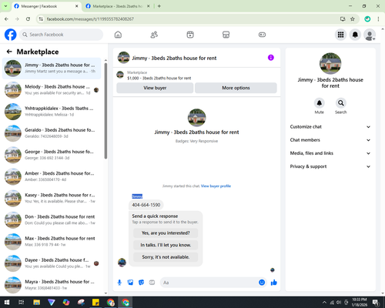Open Geraldo conversation in chat list
The height and width of the screenshot is (308, 385).
(x=52, y=133)
